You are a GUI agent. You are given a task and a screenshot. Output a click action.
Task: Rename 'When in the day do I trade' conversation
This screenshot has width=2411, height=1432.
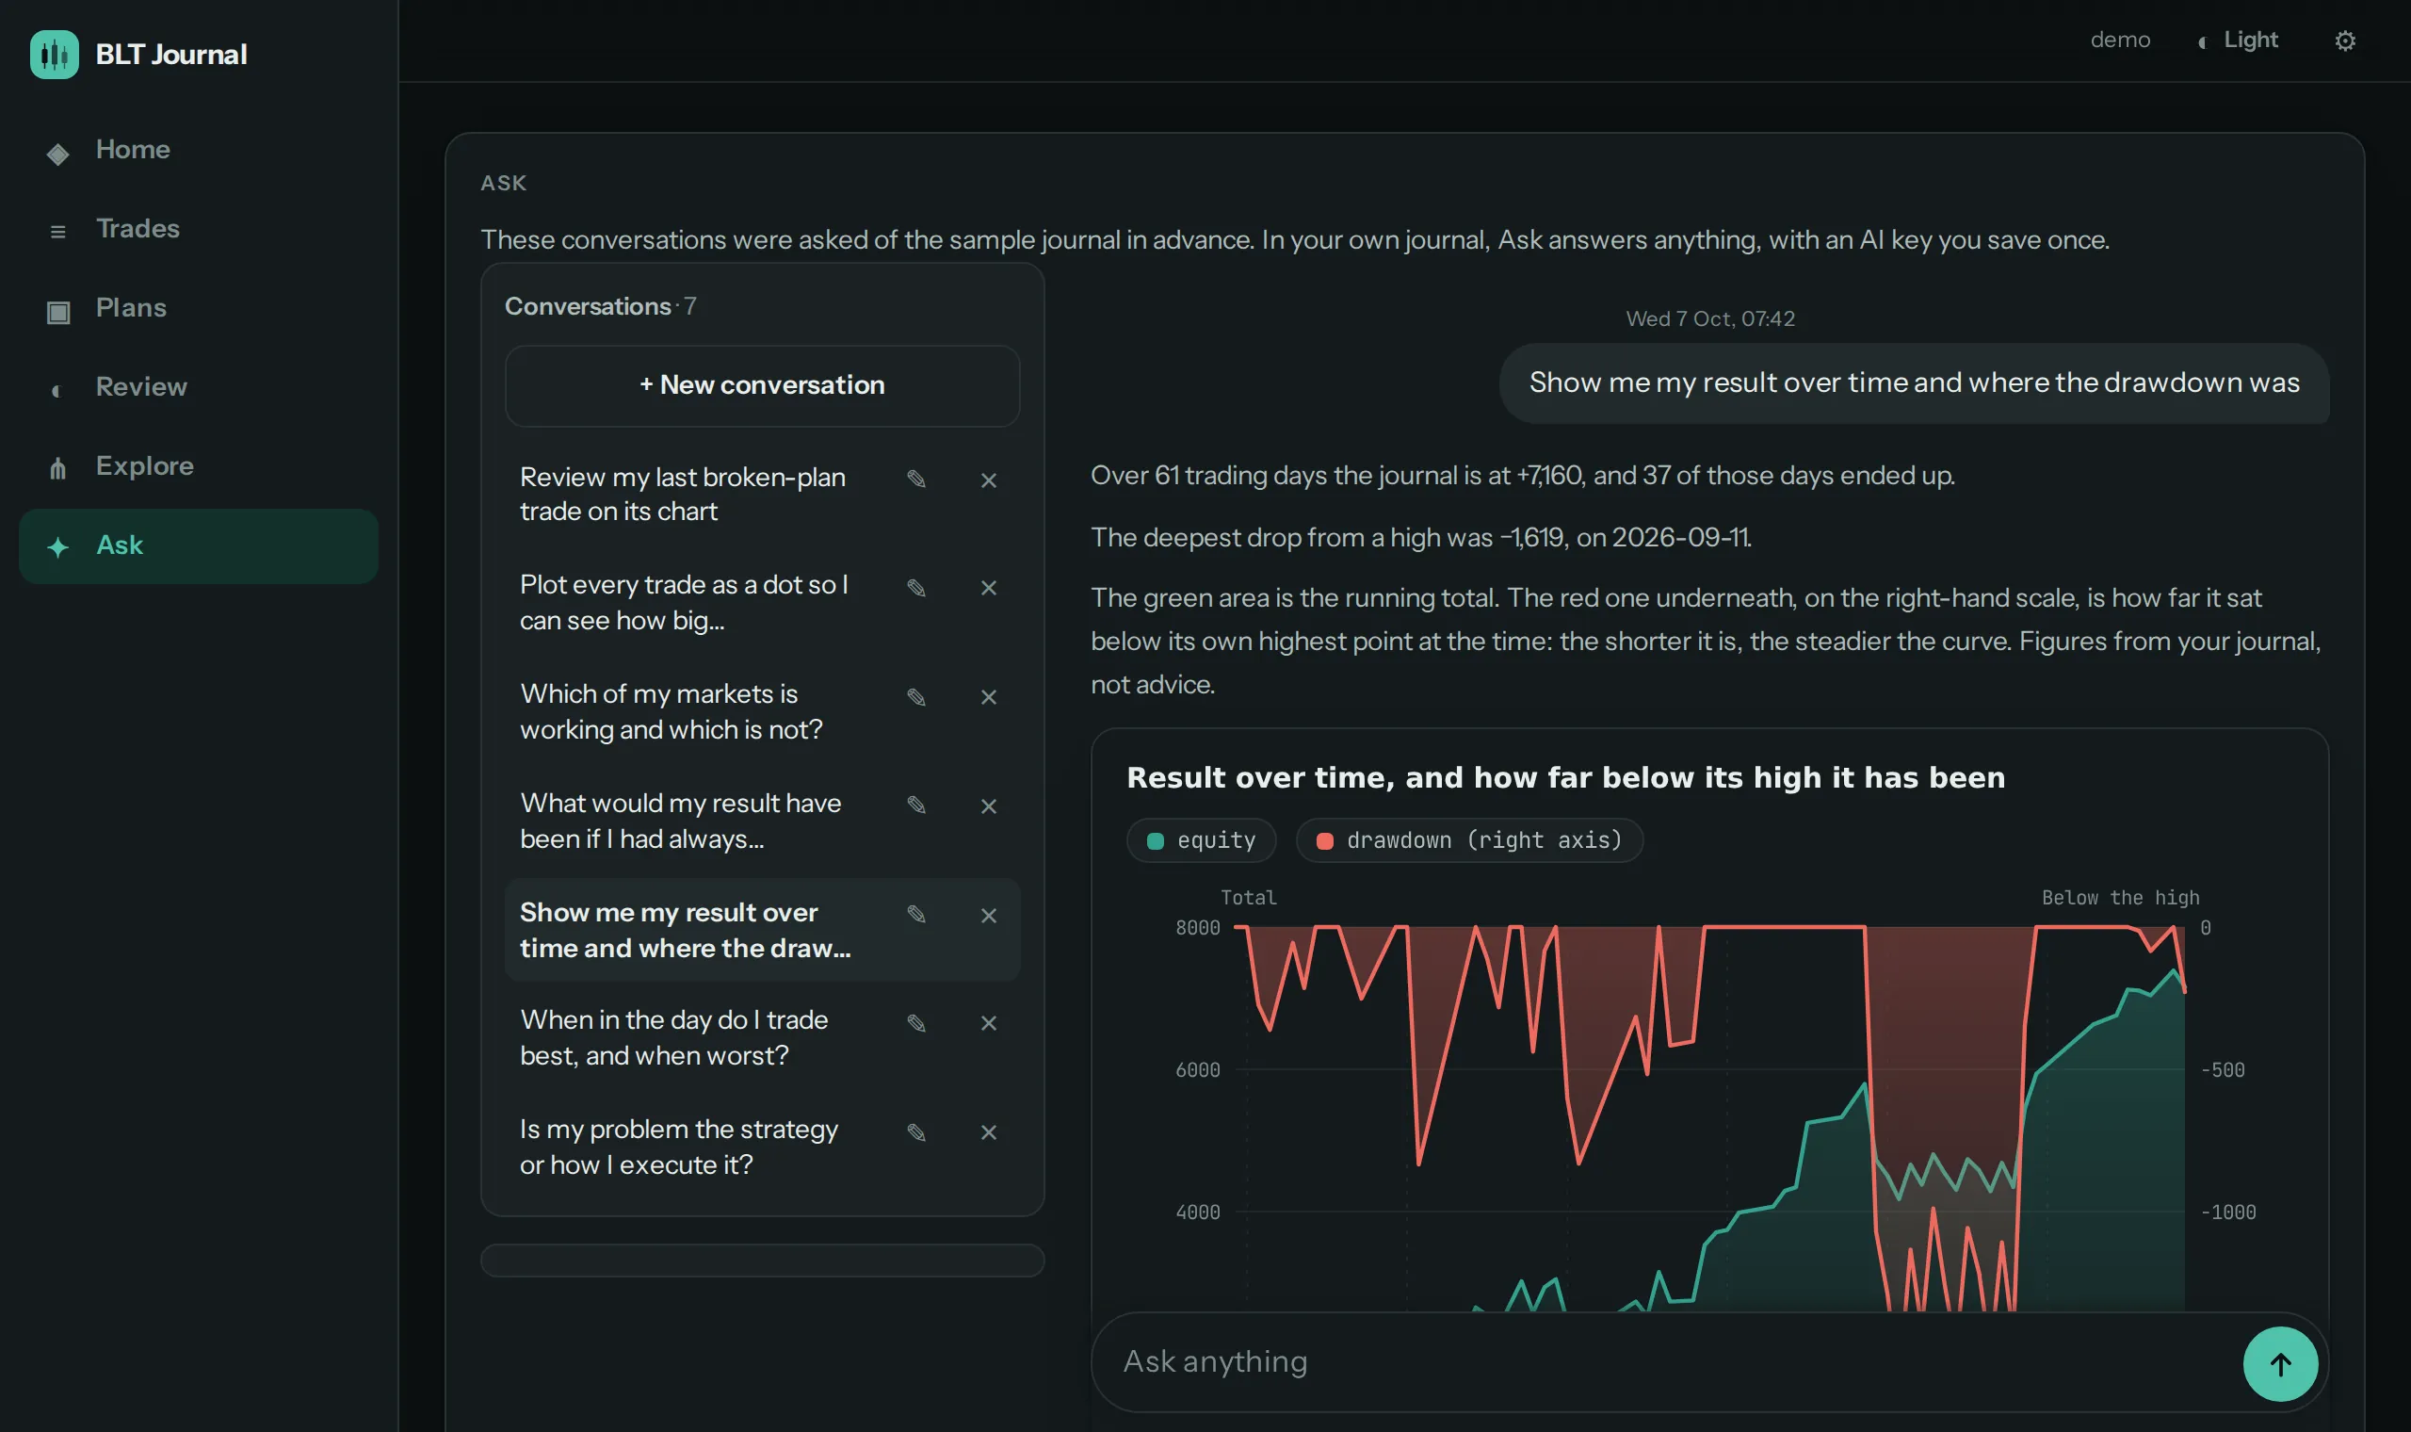point(916,1023)
